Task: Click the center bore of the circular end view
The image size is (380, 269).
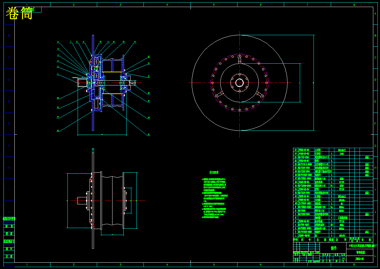Action: click(x=239, y=83)
